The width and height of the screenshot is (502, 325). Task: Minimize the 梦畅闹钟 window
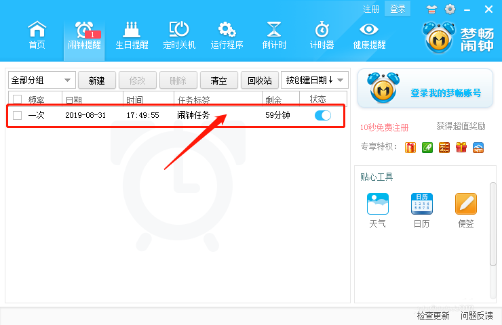pyautogui.click(x=467, y=9)
